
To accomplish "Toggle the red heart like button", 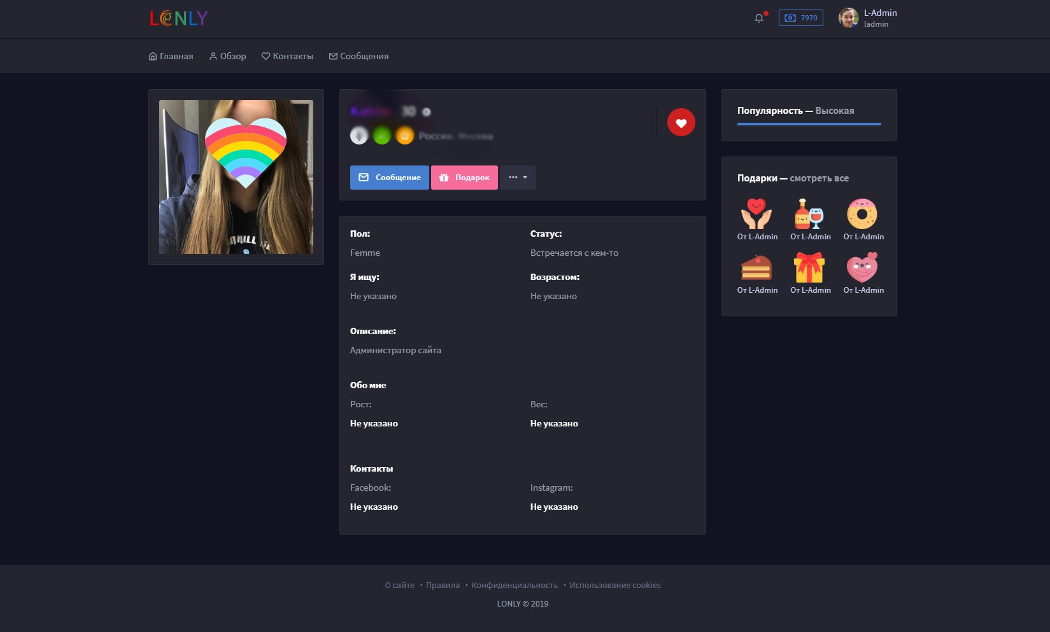I will coord(681,122).
